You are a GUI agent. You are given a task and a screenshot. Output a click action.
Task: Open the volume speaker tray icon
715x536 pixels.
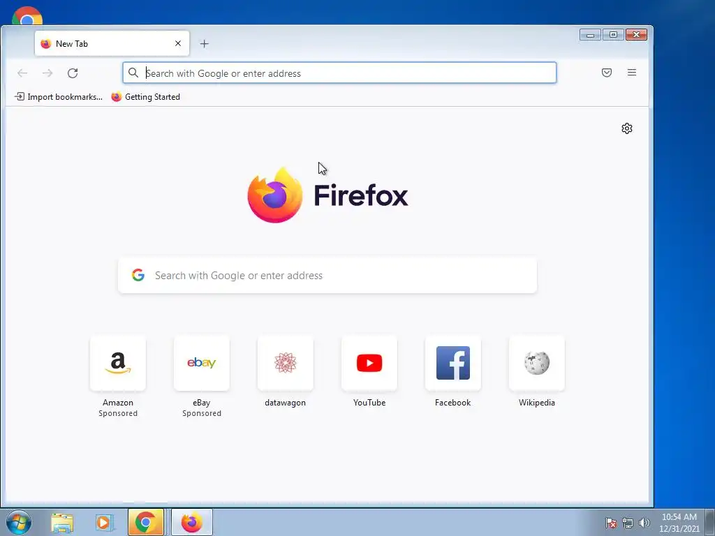(x=644, y=523)
